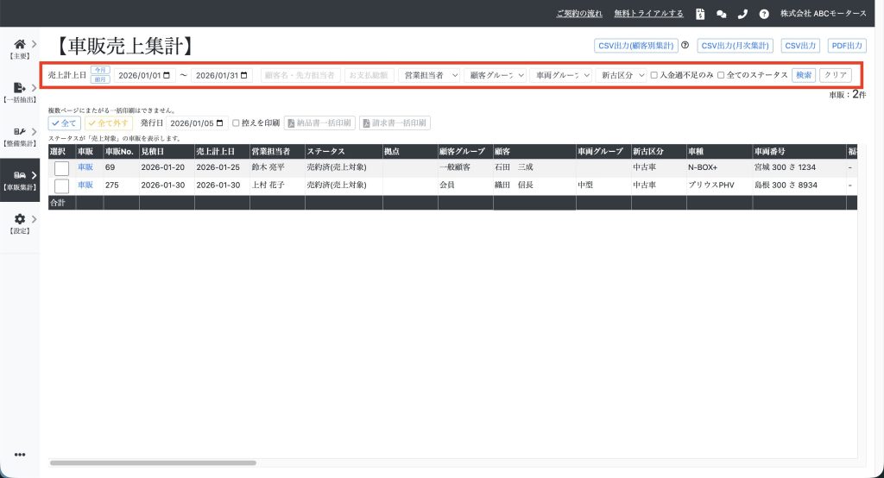
Task: Open the settings gear 【設定】 icon
Action: 20,220
